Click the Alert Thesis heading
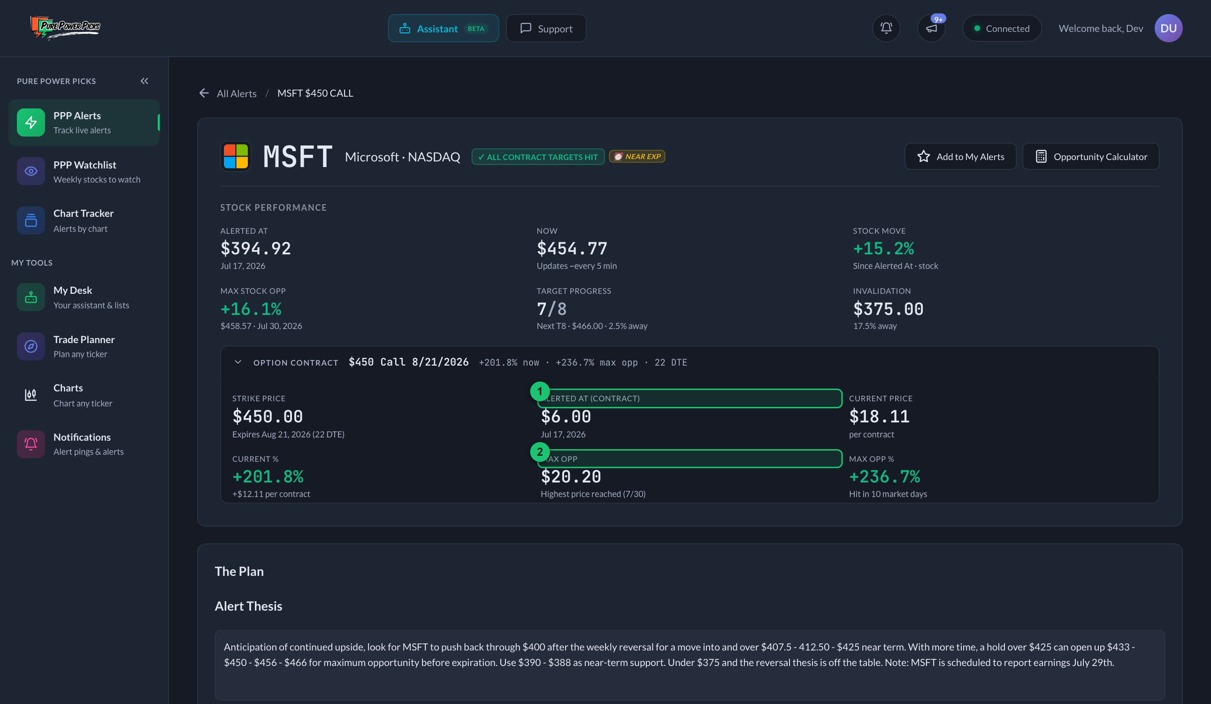 (248, 606)
